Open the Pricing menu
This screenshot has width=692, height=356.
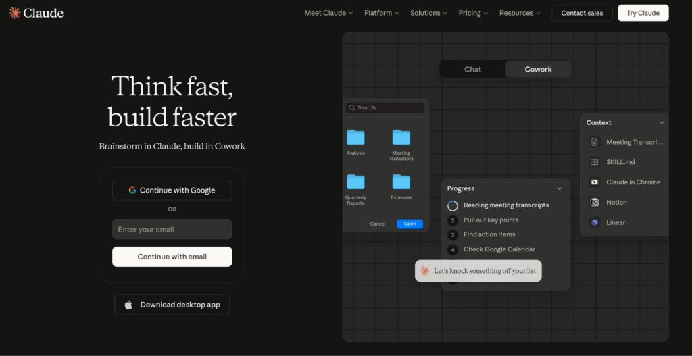[x=473, y=13]
